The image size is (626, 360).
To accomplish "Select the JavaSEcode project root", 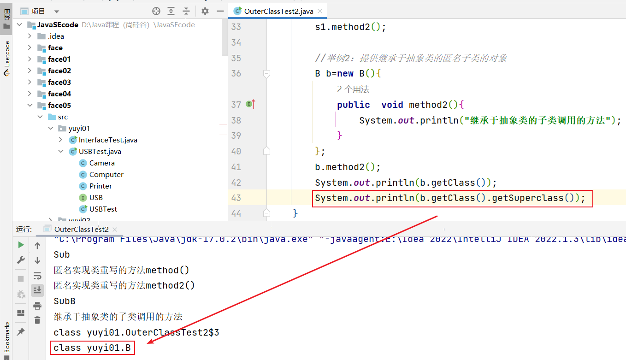I will coord(58,25).
